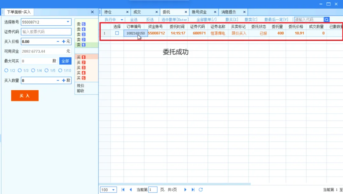Tick the checkbox for order 1082169150
The width and height of the screenshot is (343, 194).
click(x=117, y=33)
